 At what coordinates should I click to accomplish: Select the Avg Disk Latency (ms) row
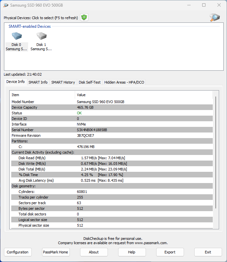112,180
